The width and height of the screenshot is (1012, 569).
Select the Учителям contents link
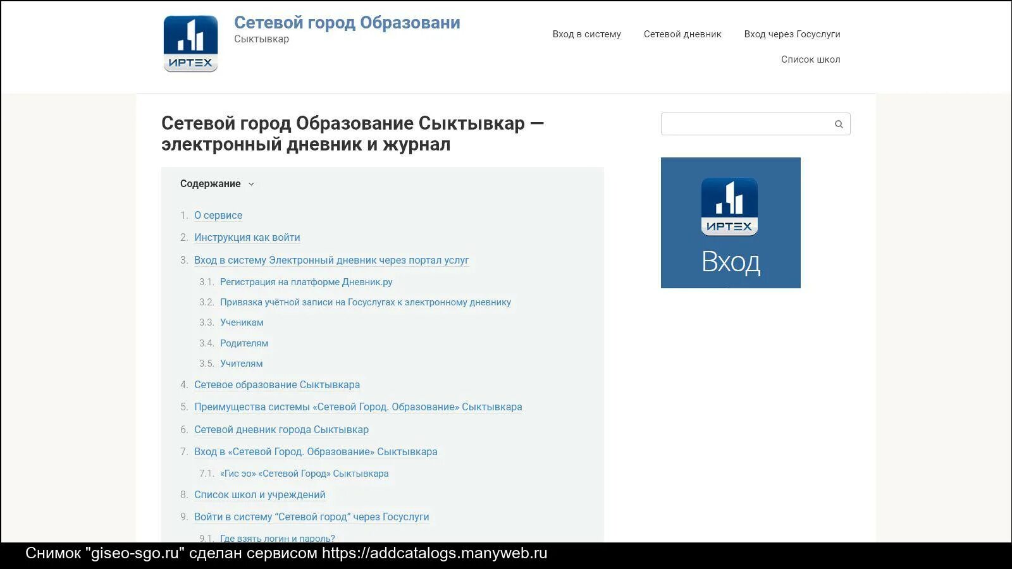[241, 364]
